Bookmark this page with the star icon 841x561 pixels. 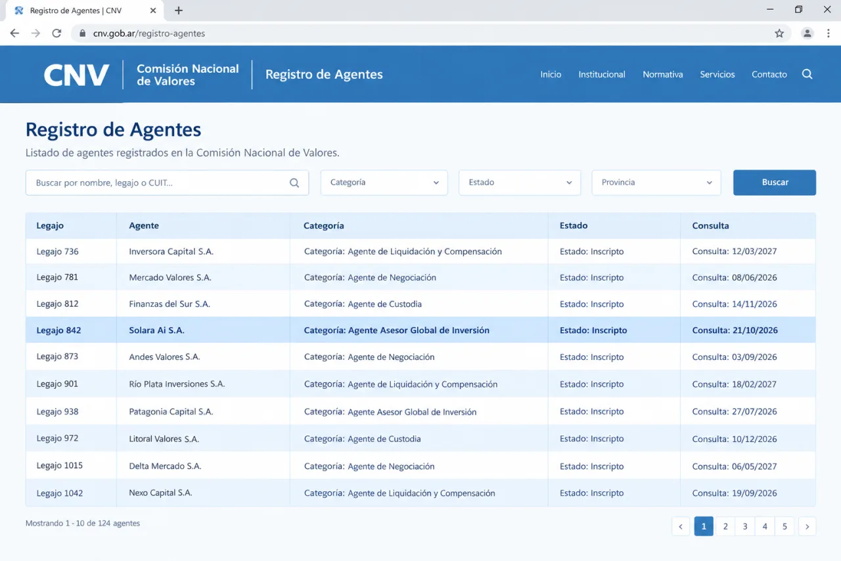point(779,34)
